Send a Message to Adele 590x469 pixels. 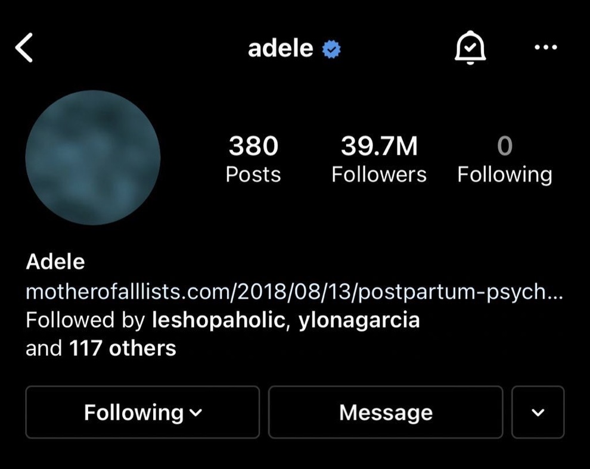pos(386,412)
